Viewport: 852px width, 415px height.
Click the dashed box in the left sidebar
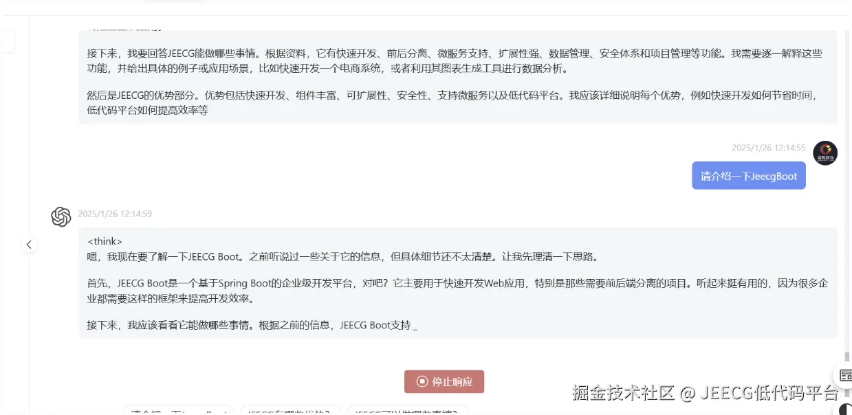[6, 41]
